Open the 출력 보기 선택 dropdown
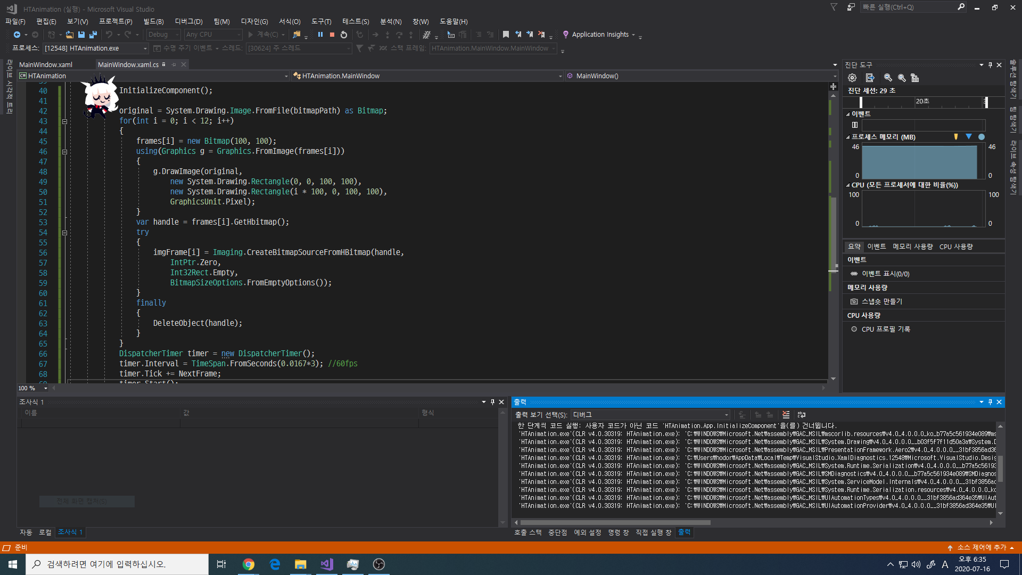1022x575 pixels. point(725,415)
